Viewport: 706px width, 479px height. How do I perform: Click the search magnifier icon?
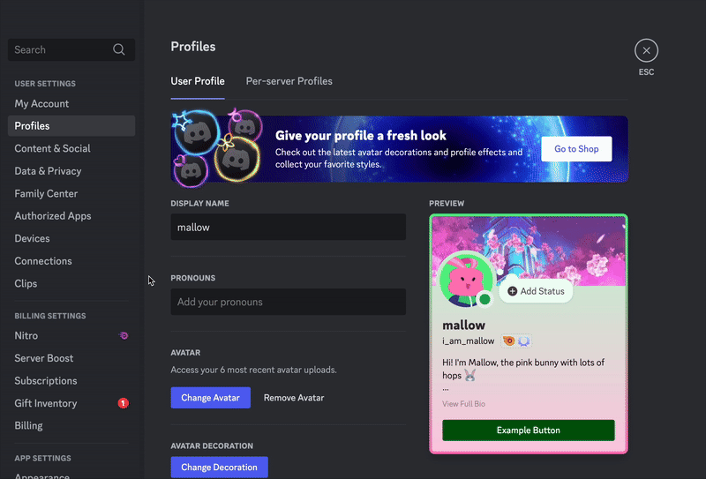[119, 50]
